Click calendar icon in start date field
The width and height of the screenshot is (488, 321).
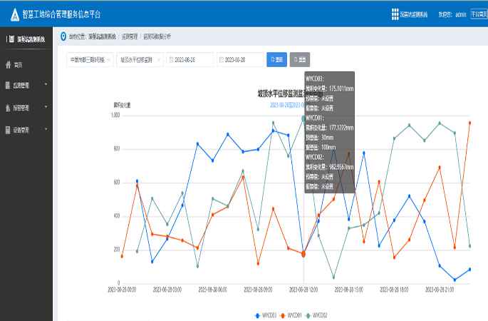click(172, 59)
